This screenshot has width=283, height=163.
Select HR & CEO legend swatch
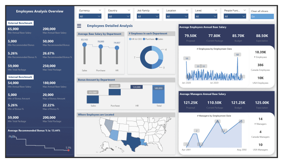click(x=130, y=39)
